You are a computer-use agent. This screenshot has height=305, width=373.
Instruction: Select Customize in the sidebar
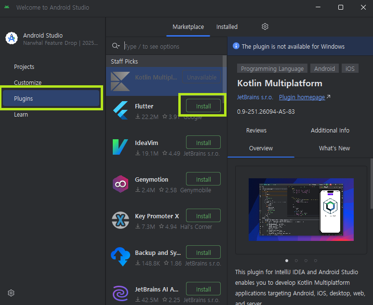click(27, 82)
